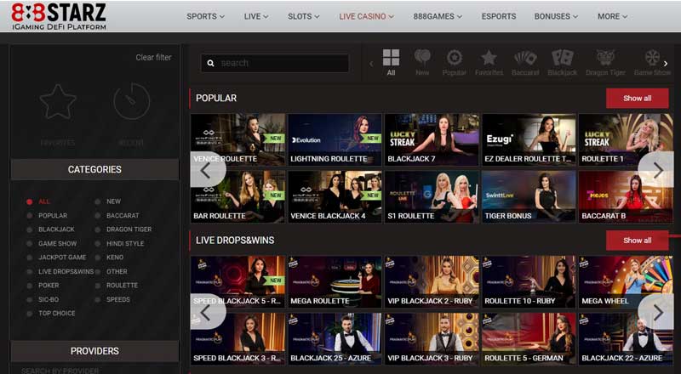Image resolution: width=681 pixels, height=374 pixels.
Task: Open the Baccarat B game
Action: click(x=626, y=196)
